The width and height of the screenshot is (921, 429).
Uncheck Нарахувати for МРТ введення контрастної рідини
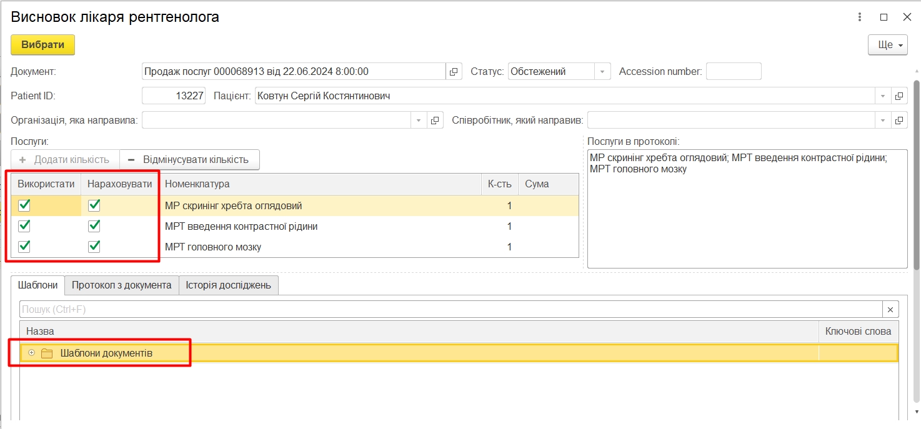click(x=94, y=226)
